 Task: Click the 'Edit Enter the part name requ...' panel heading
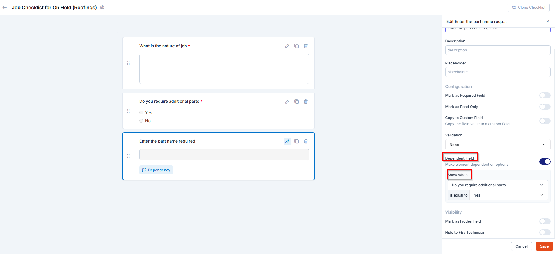[476, 21]
